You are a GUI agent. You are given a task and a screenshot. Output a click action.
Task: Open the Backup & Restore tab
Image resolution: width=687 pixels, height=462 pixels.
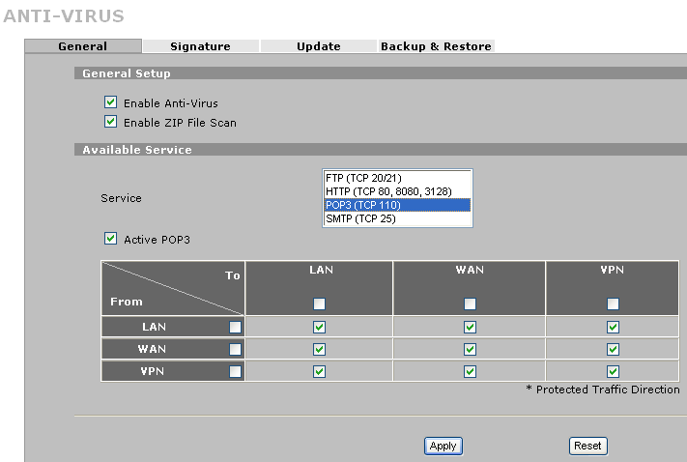coord(436,46)
